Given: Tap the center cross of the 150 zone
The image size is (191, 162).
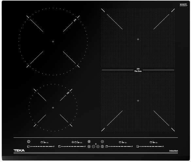Looking at the screenshot, I should [x=53, y=108].
